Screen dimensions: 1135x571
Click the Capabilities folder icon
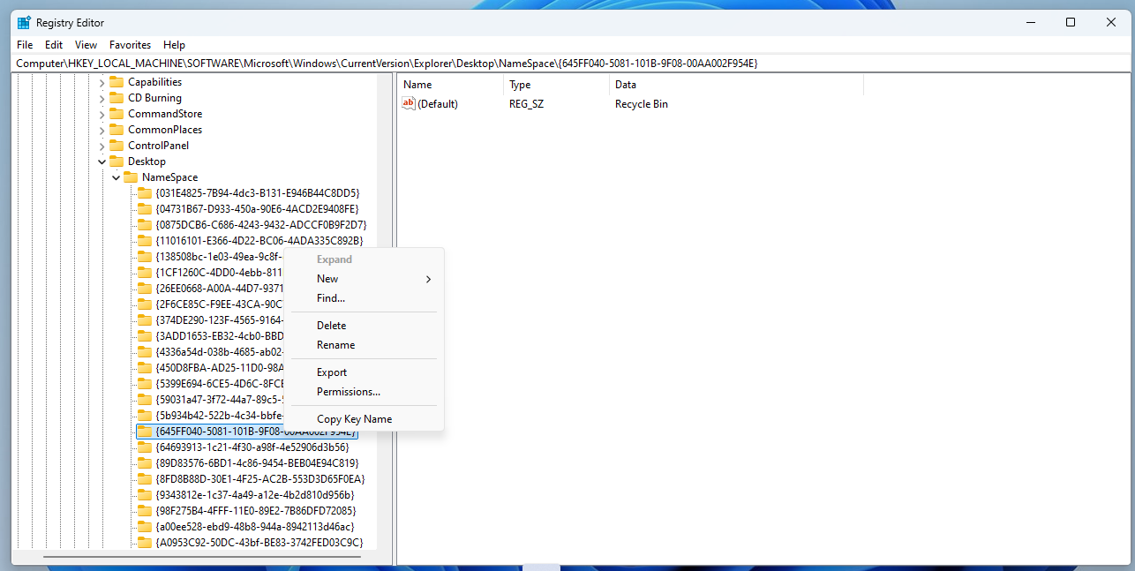[x=117, y=82]
